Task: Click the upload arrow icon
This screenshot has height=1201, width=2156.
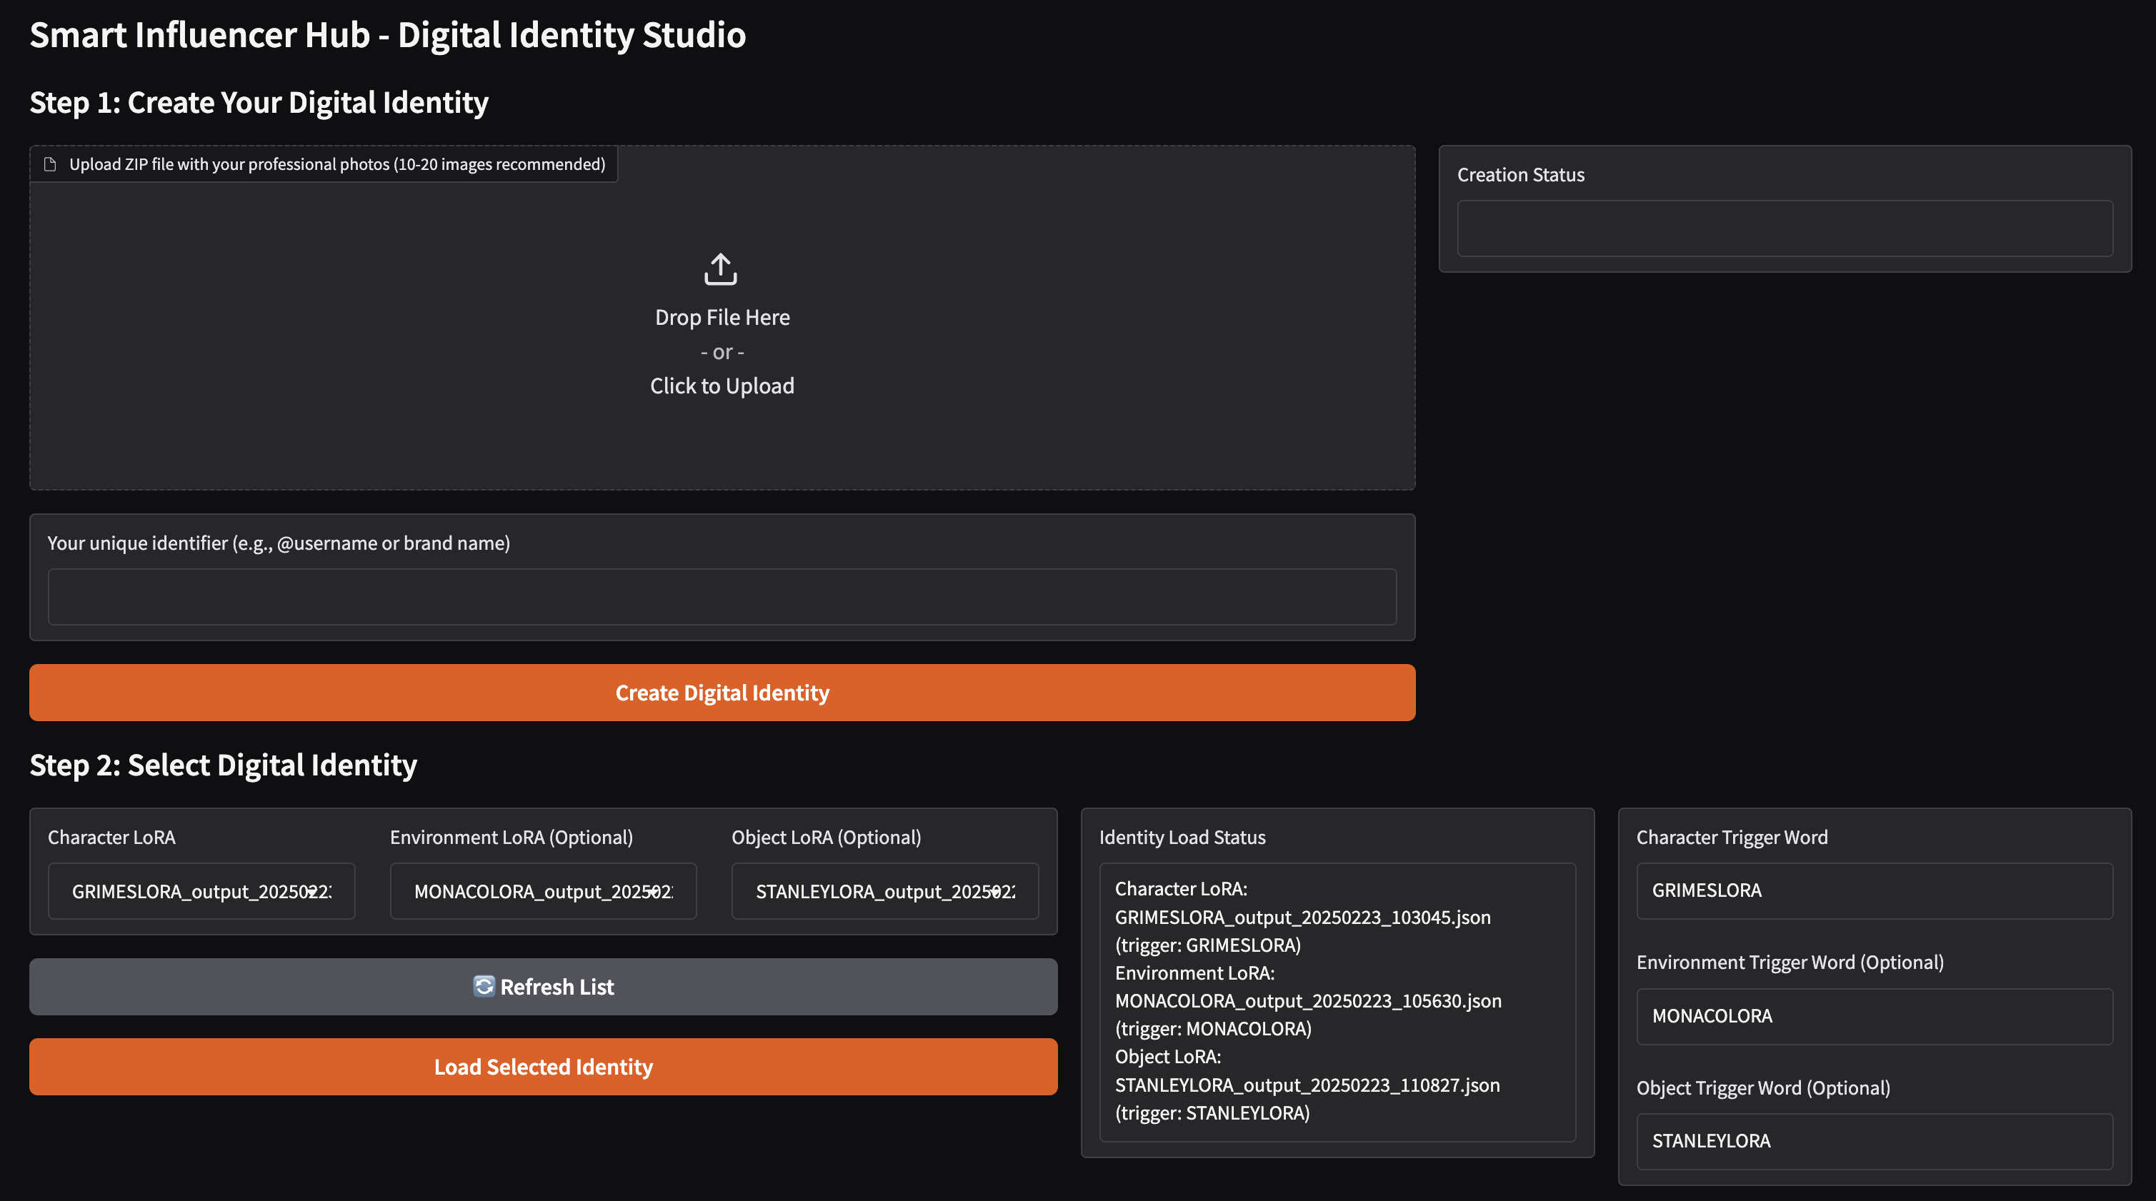Action: pyautogui.click(x=721, y=269)
